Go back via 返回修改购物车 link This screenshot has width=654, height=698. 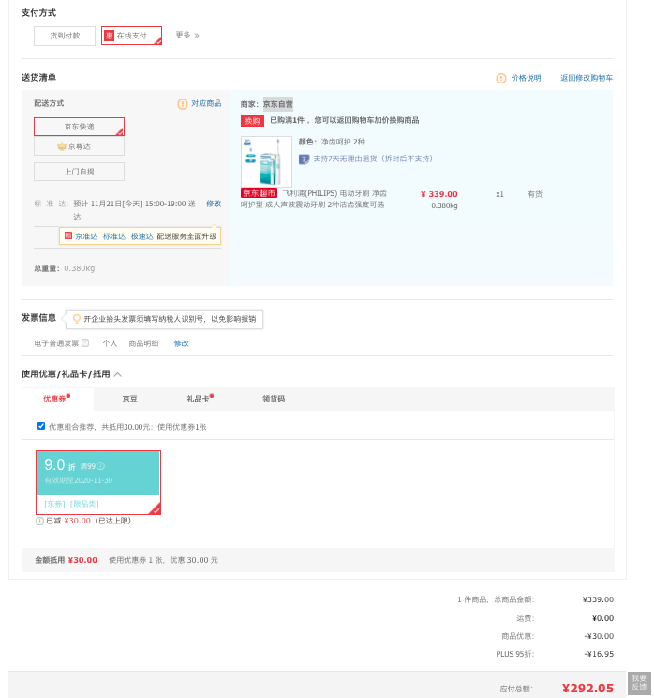(x=587, y=79)
